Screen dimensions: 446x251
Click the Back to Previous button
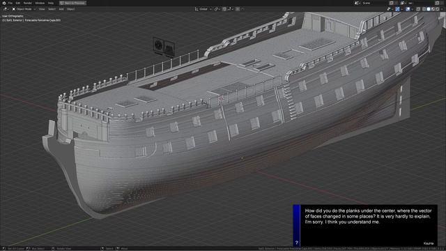point(72,3)
